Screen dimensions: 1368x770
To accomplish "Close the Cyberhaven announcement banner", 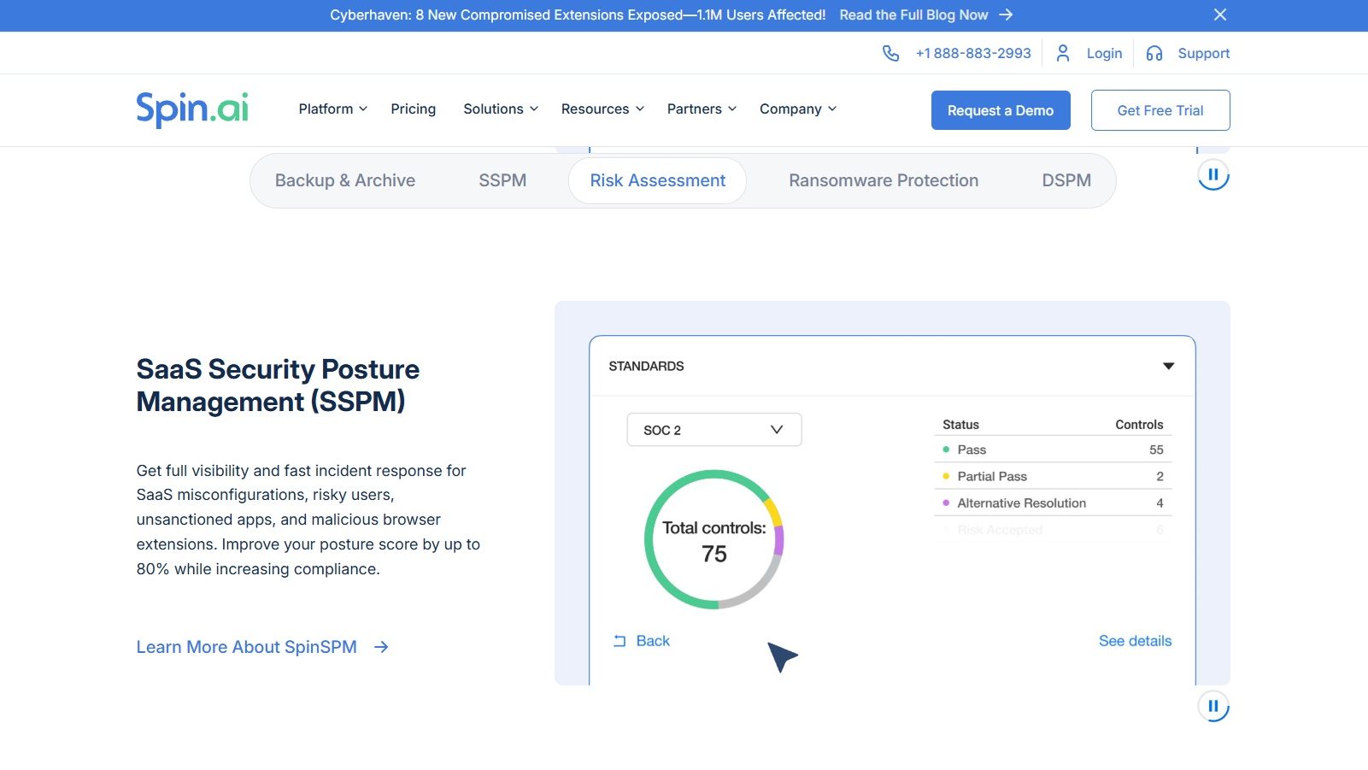I will pyautogui.click(x=1220, y=15).
